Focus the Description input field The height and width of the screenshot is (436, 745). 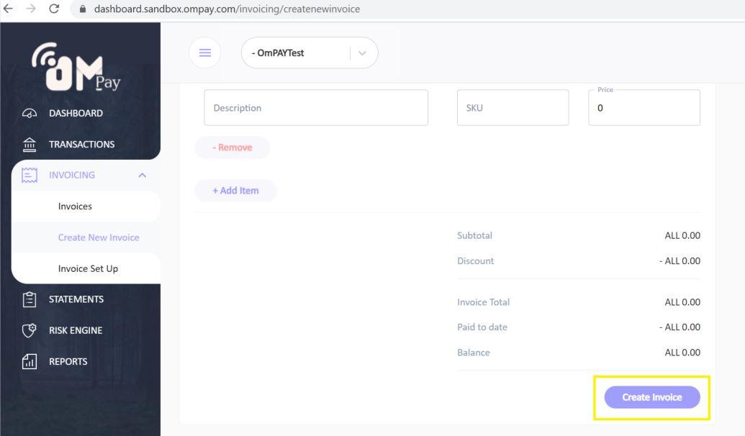coord(316,108)
